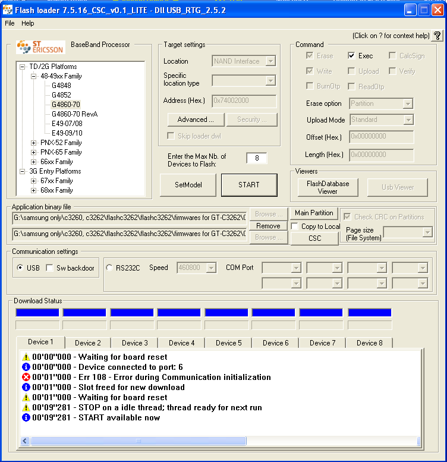
Task: Click the Remove button
Action: [268, 226]
